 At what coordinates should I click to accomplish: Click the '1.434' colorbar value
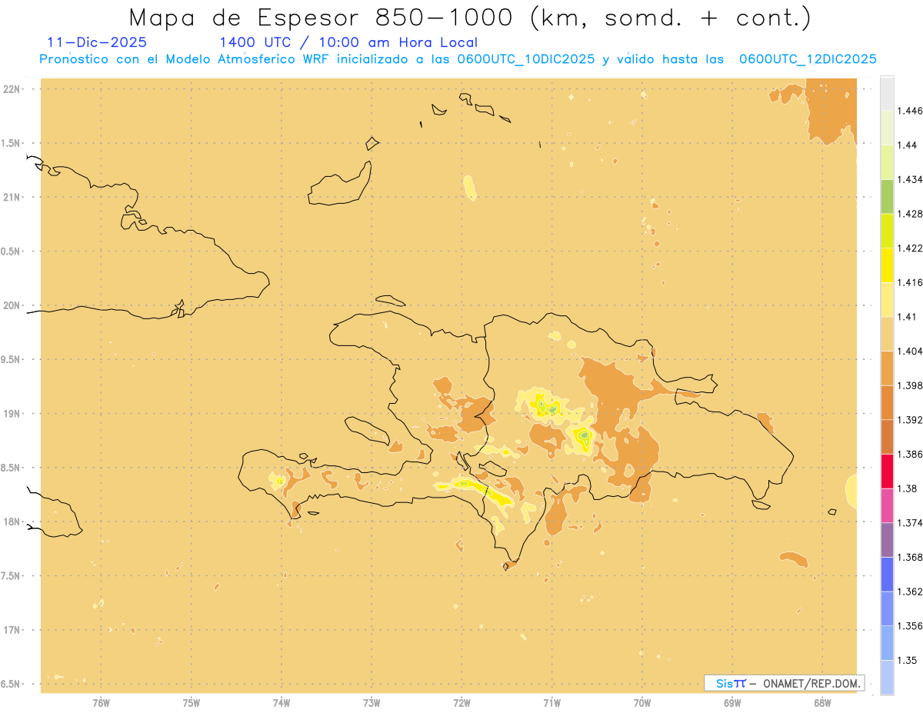tap(910, 179)
